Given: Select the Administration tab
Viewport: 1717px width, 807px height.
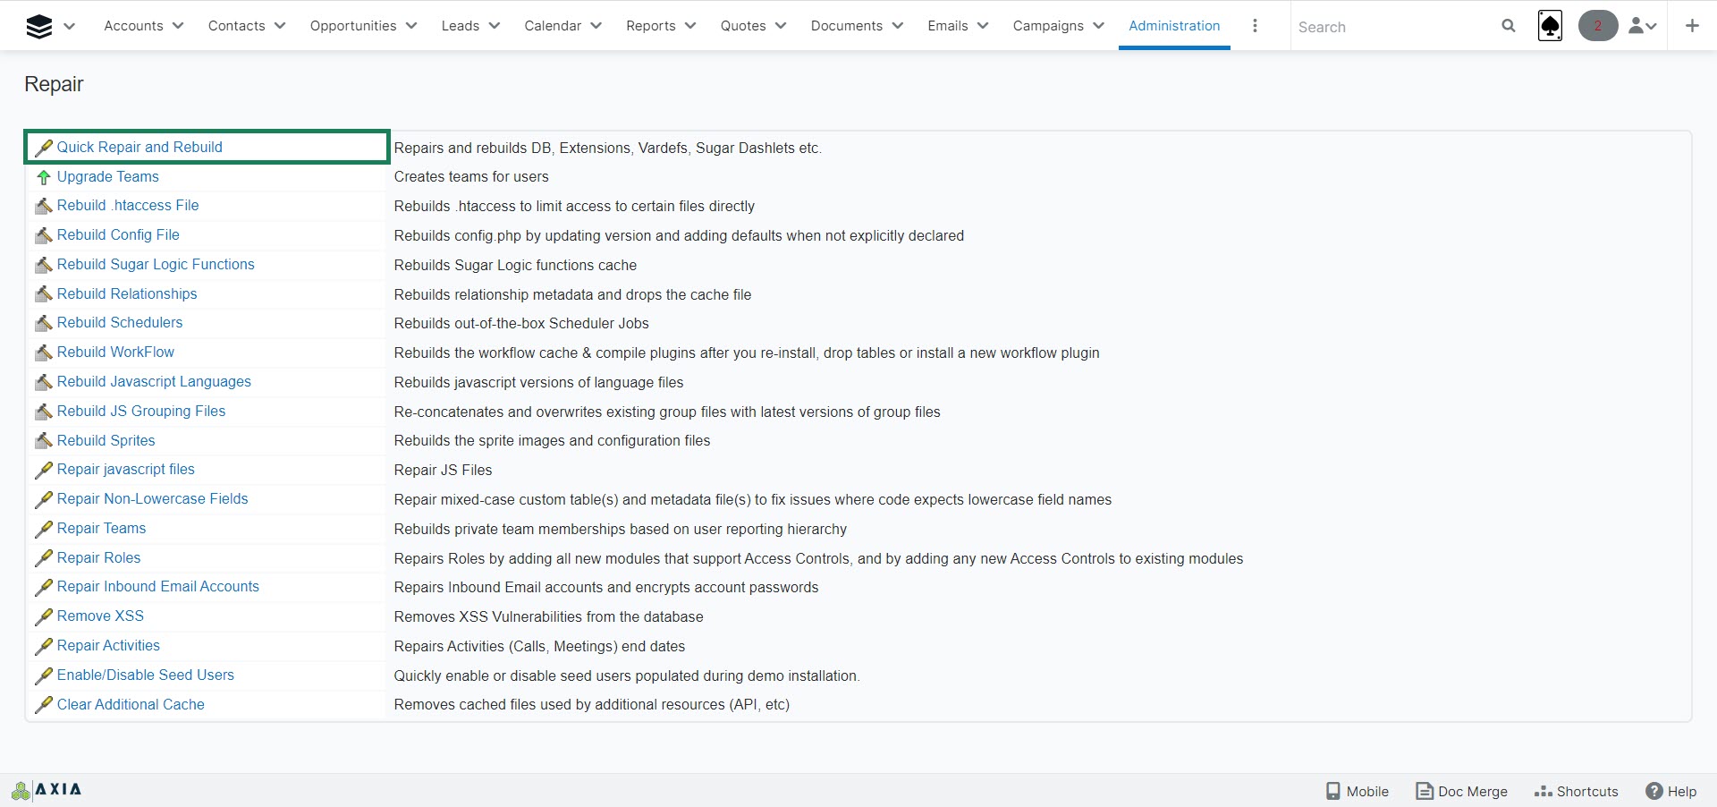Looking at the screenshot, I should [1174, 26].
